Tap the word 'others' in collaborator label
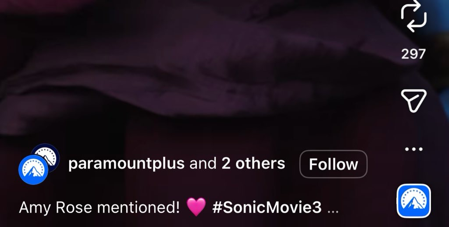The image size is (449, 227). 260,163
